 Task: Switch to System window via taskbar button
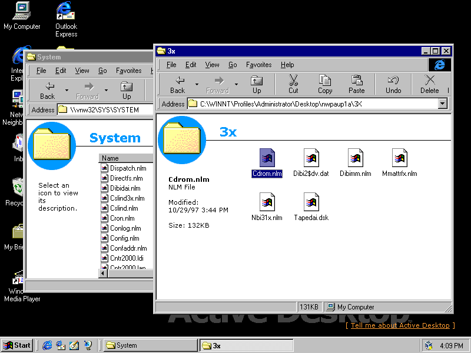[151, 345]
